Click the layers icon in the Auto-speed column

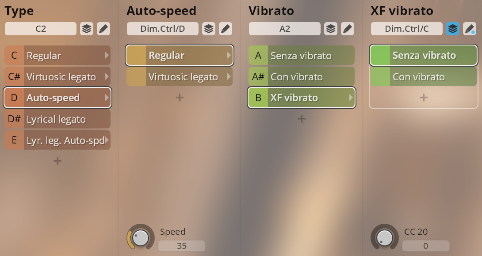tap(209, 29)
